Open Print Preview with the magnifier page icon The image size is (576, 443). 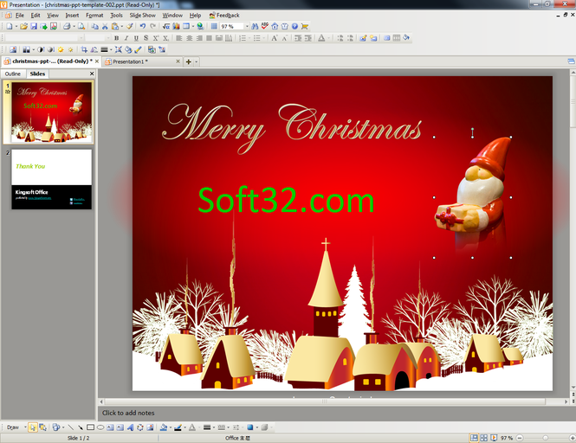[x=81, y=27]
